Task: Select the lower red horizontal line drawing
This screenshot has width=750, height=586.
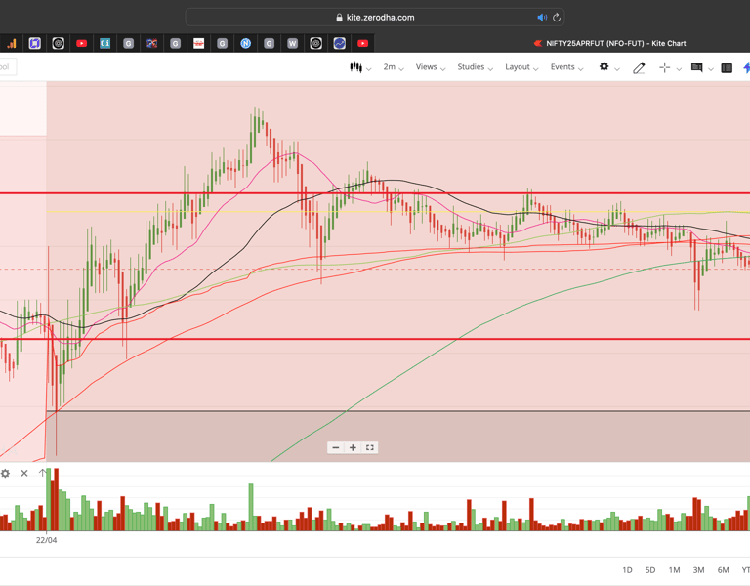Action: 375,339
